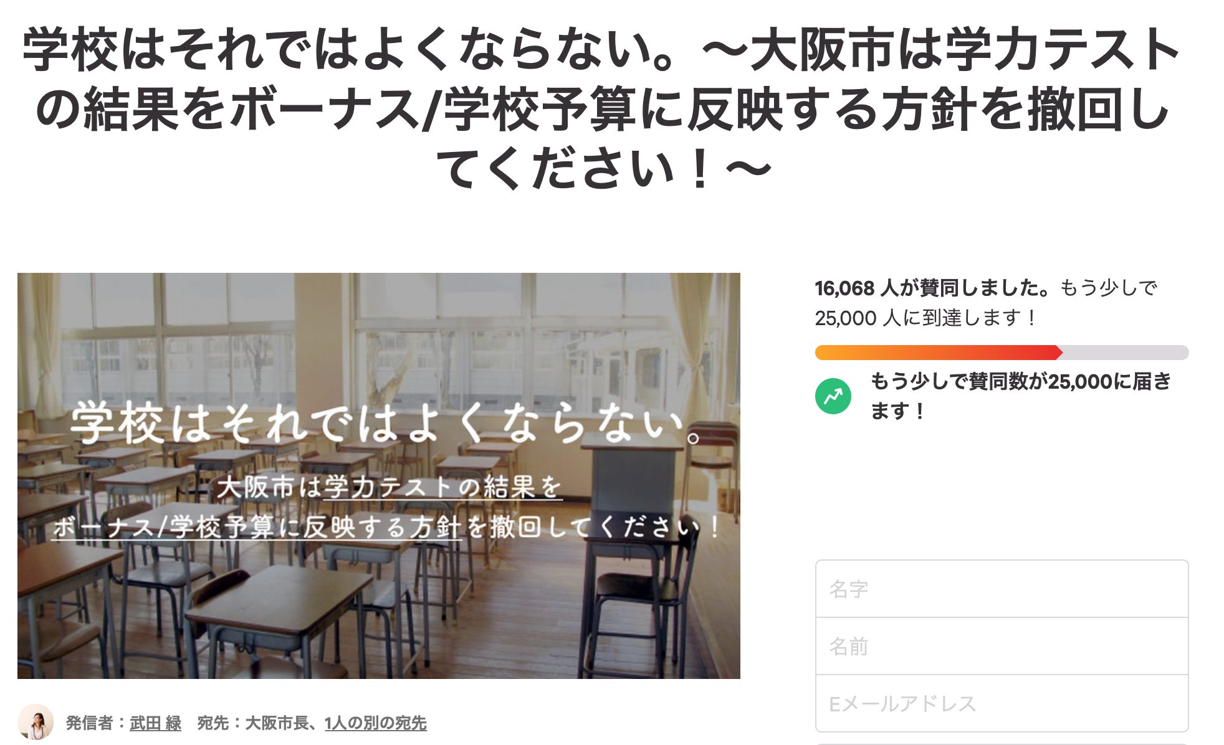
Task: Focus the 名字 surname field
Action: (1002, 589)
